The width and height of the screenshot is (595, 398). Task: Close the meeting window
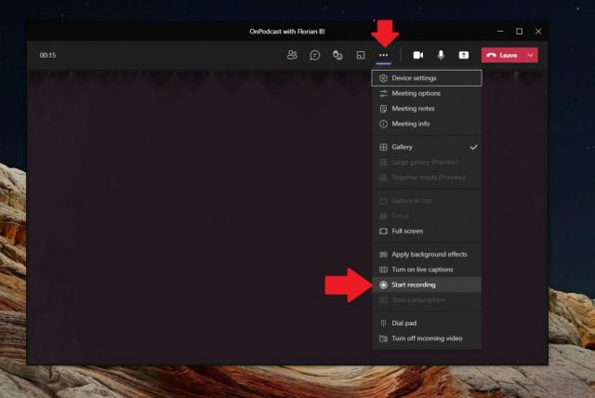(538, 32)
